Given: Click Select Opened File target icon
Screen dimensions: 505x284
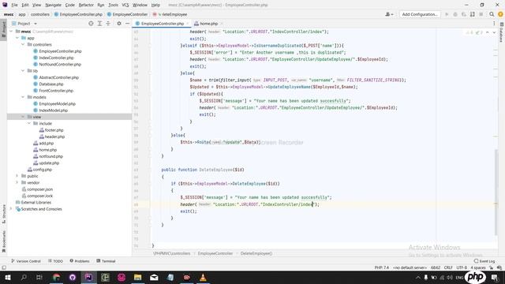Looking at the screenshot, I should click(91, 24).
